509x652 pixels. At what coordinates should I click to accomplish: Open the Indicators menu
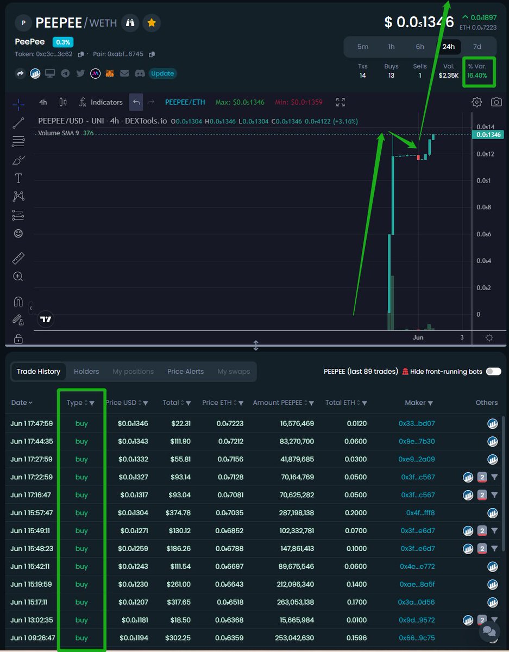point(101,102)
